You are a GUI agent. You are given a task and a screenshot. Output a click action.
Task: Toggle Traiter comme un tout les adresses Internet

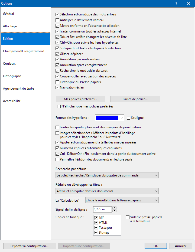[x=57, y=31]
